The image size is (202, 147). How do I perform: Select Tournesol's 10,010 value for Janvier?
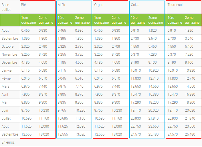click(173, 71)
